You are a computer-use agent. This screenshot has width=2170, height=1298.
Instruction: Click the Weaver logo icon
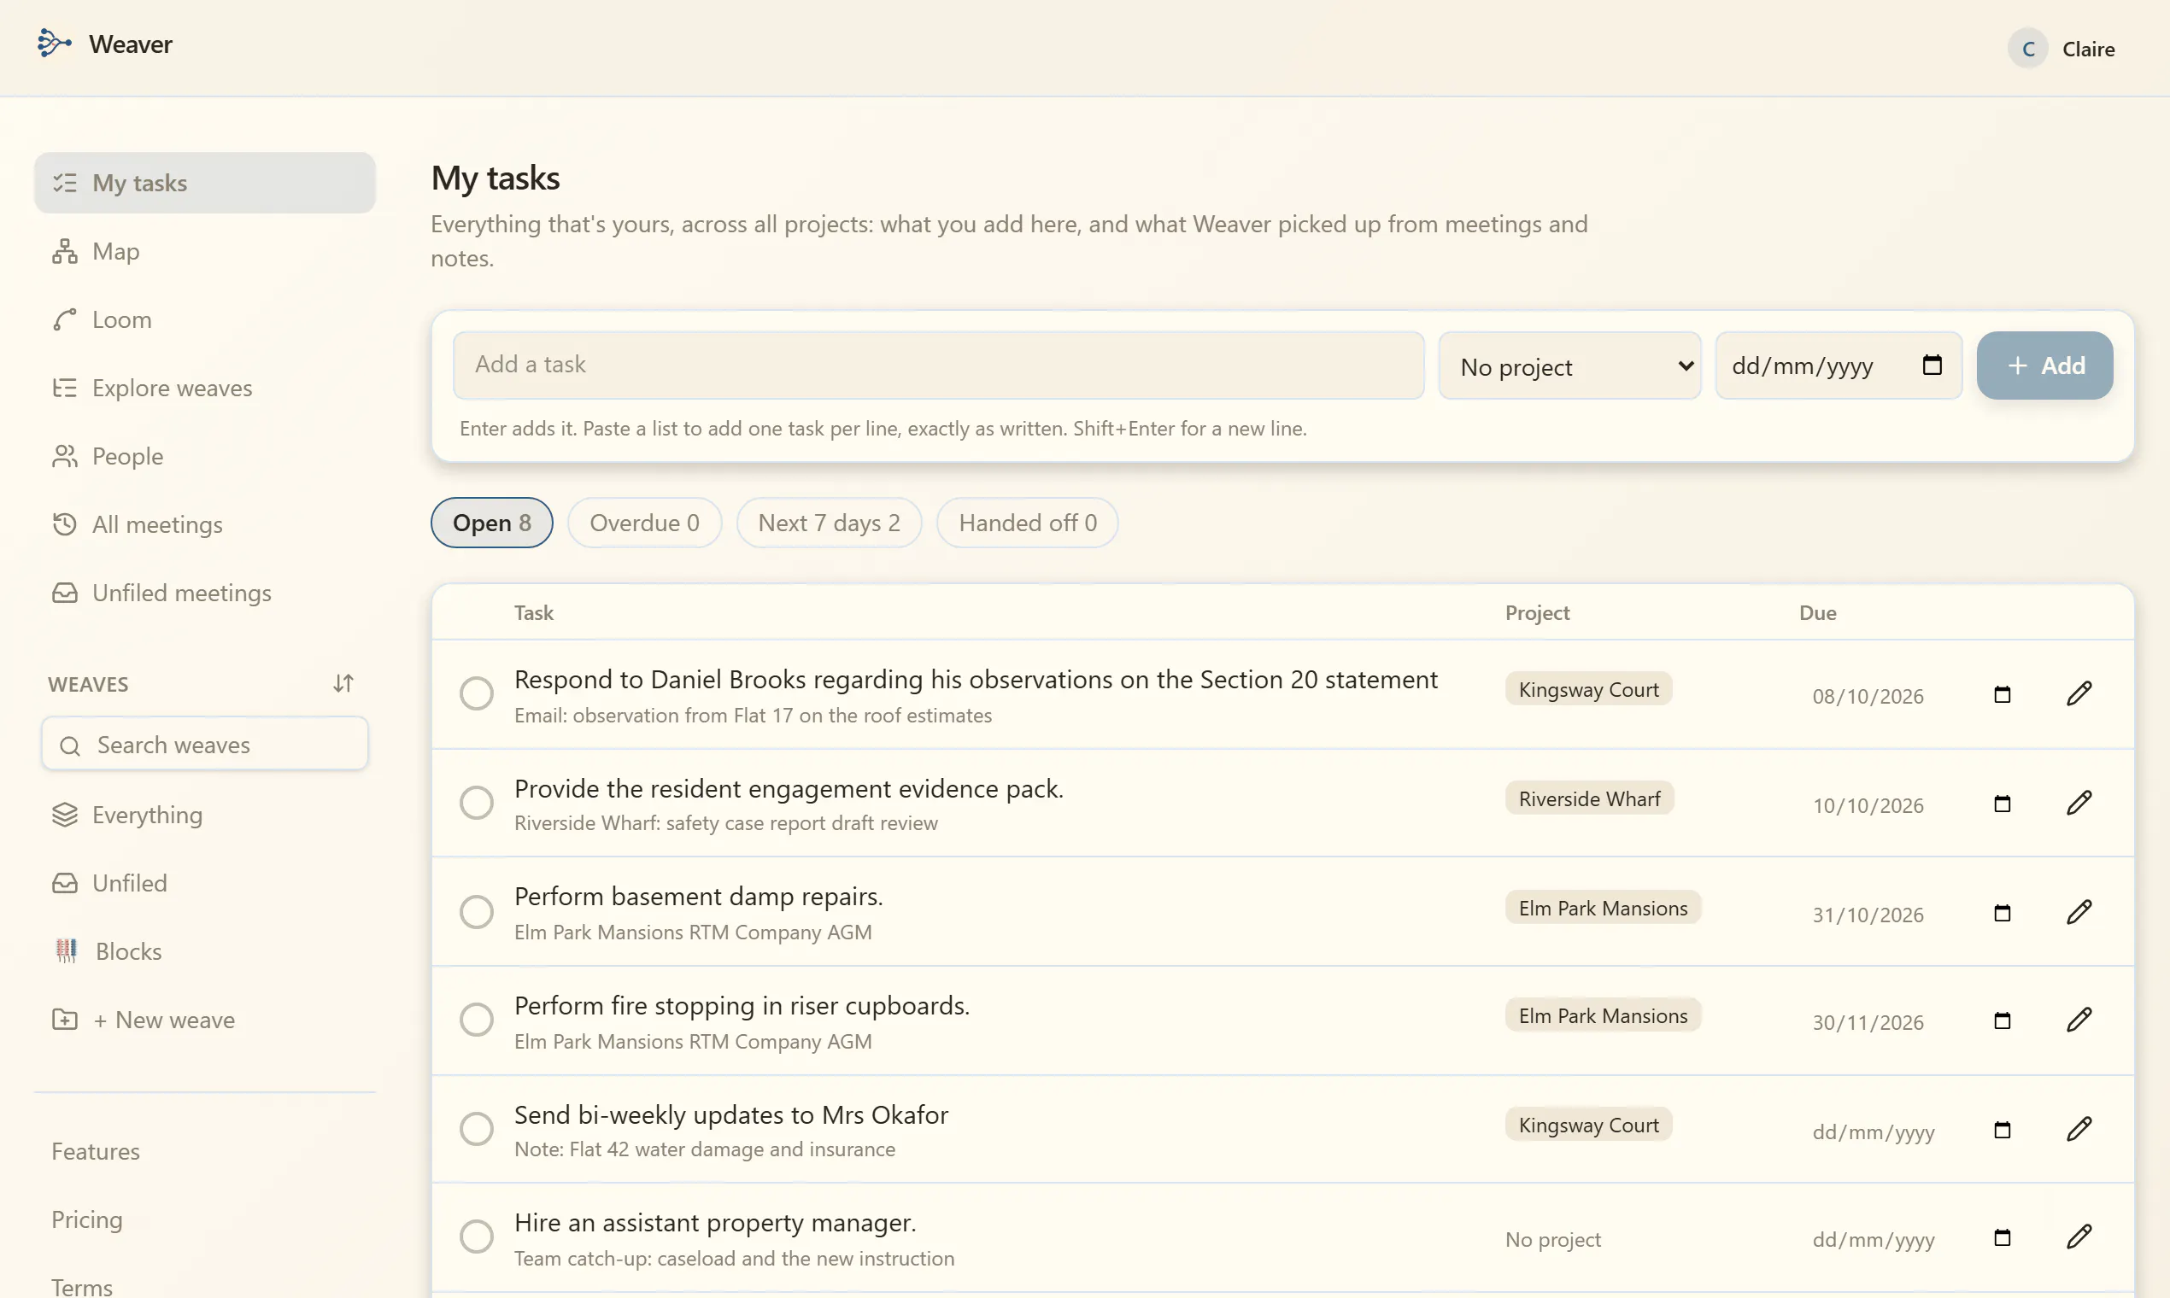click(55, 44)
